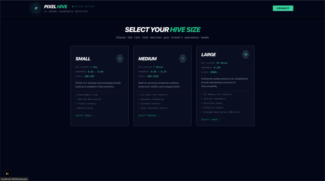Viewport: 325px width, 181px height.
Task: Click pixels value 500–1999
Action: (x=153, y=77)
